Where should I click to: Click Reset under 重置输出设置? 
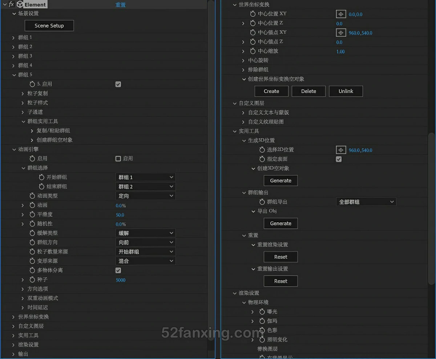click(281, 281)
